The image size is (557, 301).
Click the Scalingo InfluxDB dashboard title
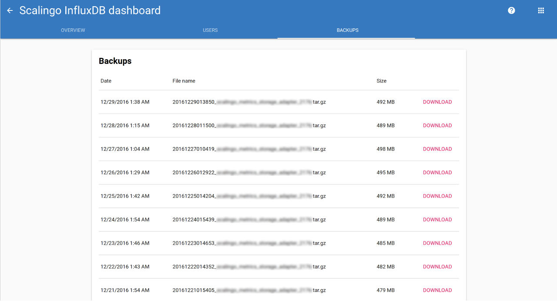tap(90, 10)
